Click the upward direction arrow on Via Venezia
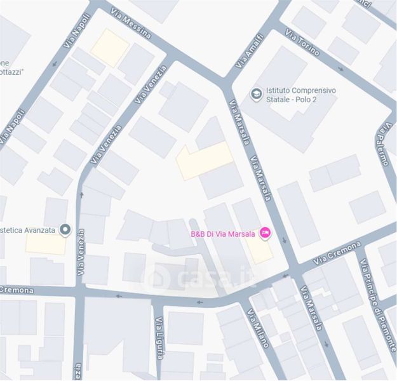Viewport: 397px width, 381px height. [x=81, y=195]
